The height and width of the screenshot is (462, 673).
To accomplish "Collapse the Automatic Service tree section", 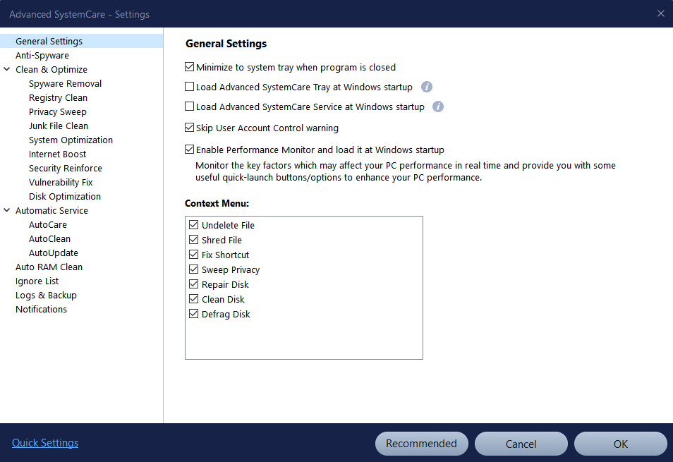I will coord(7,210).
